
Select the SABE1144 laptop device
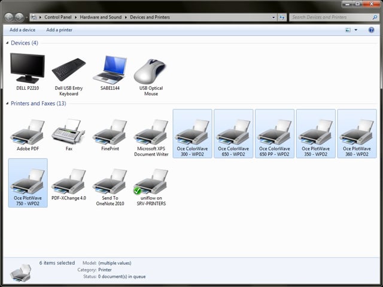(110, 72)
